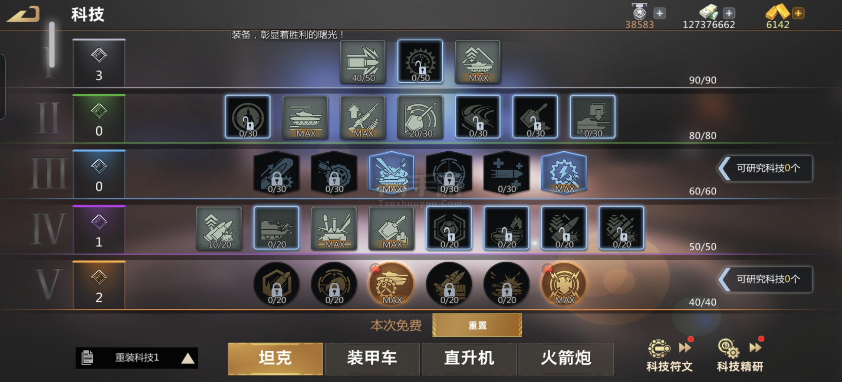Open the tier V orange tank-repair MAX tech

coord(391,284)
